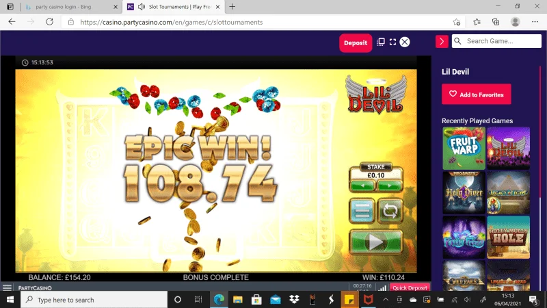Open the browser profile avatar
Image resolution: width=547 pixels, height=308 pixels.
516,22
